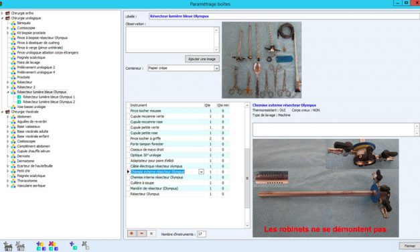
Task: Click the add box icon with blue plus and colored squares
Action: click(41, 246)
